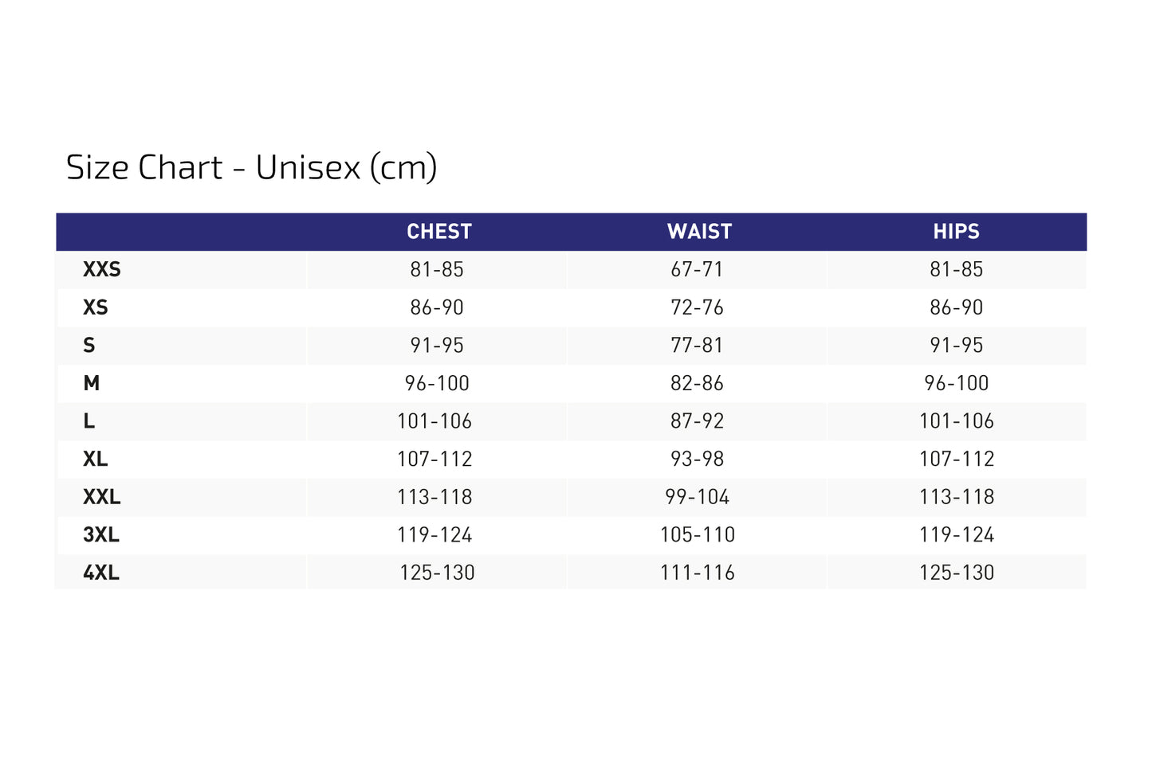The image size is (1152, 759).
Task: Click the WAIST column header
Action: [699, 232]
